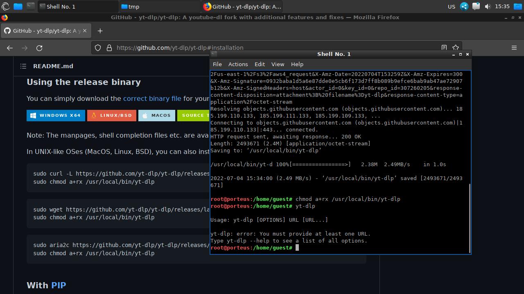This screenshot has height=294, width=524.
Task: Click 'Using the release binary' heading
Action: pyautogui.click(x=84, y=82)
